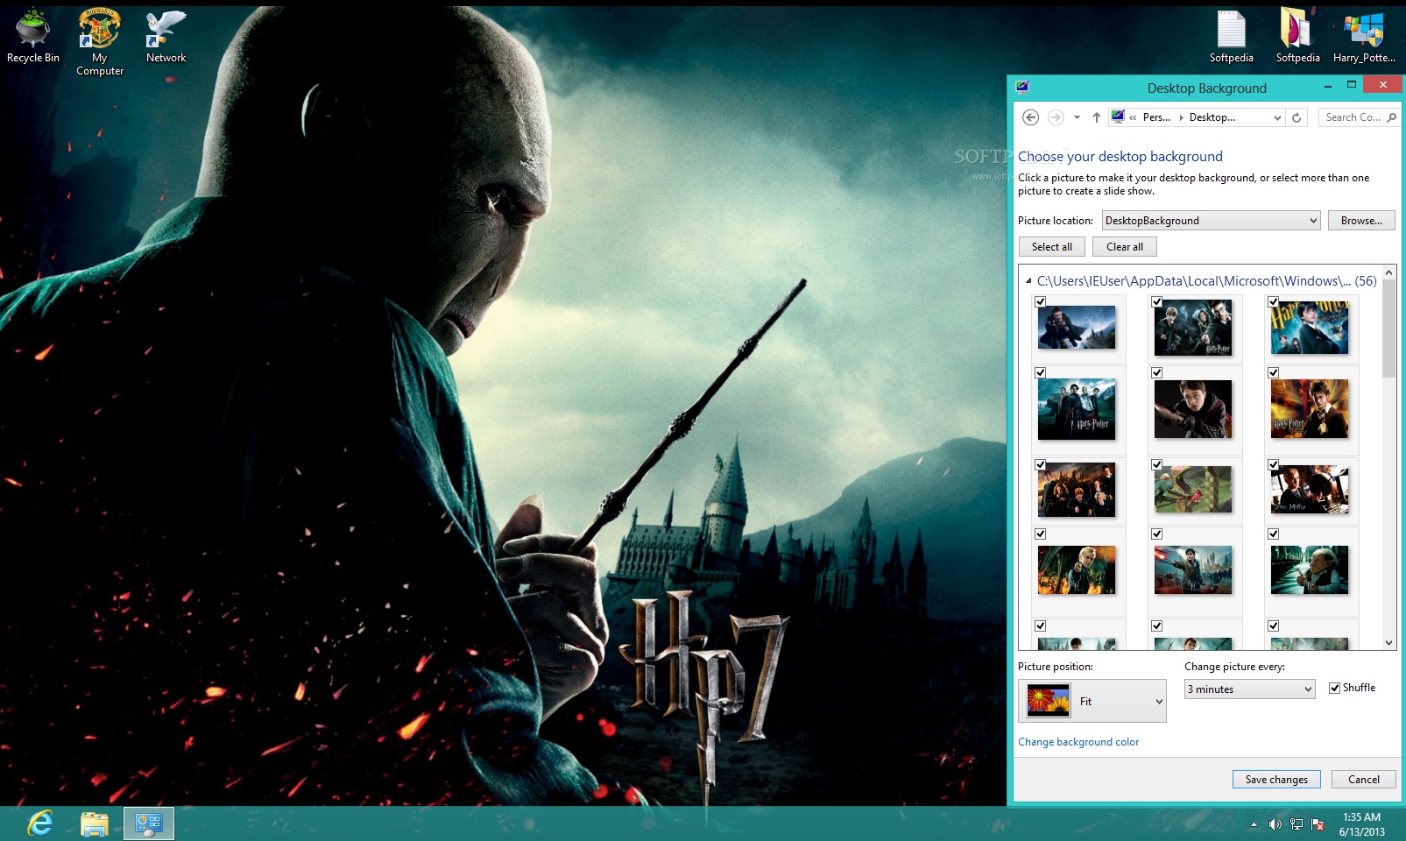Click Save changes button
The width and height of the screenshot is (1406, 841).
click(x=1276, y=780)
